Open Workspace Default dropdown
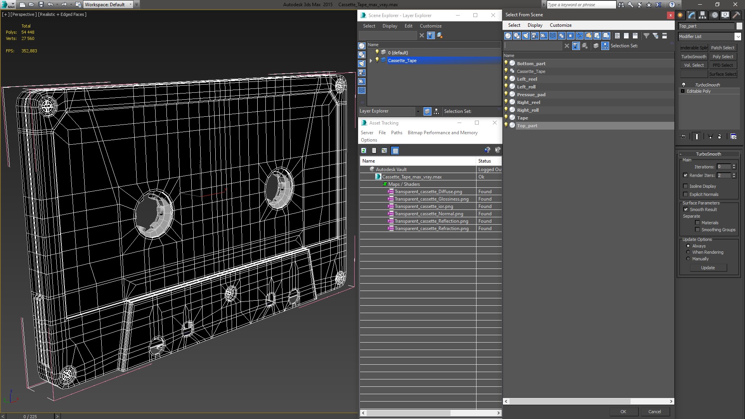Image resolution: width=745 pixels, height=419 pixels. tap(130, 5)
